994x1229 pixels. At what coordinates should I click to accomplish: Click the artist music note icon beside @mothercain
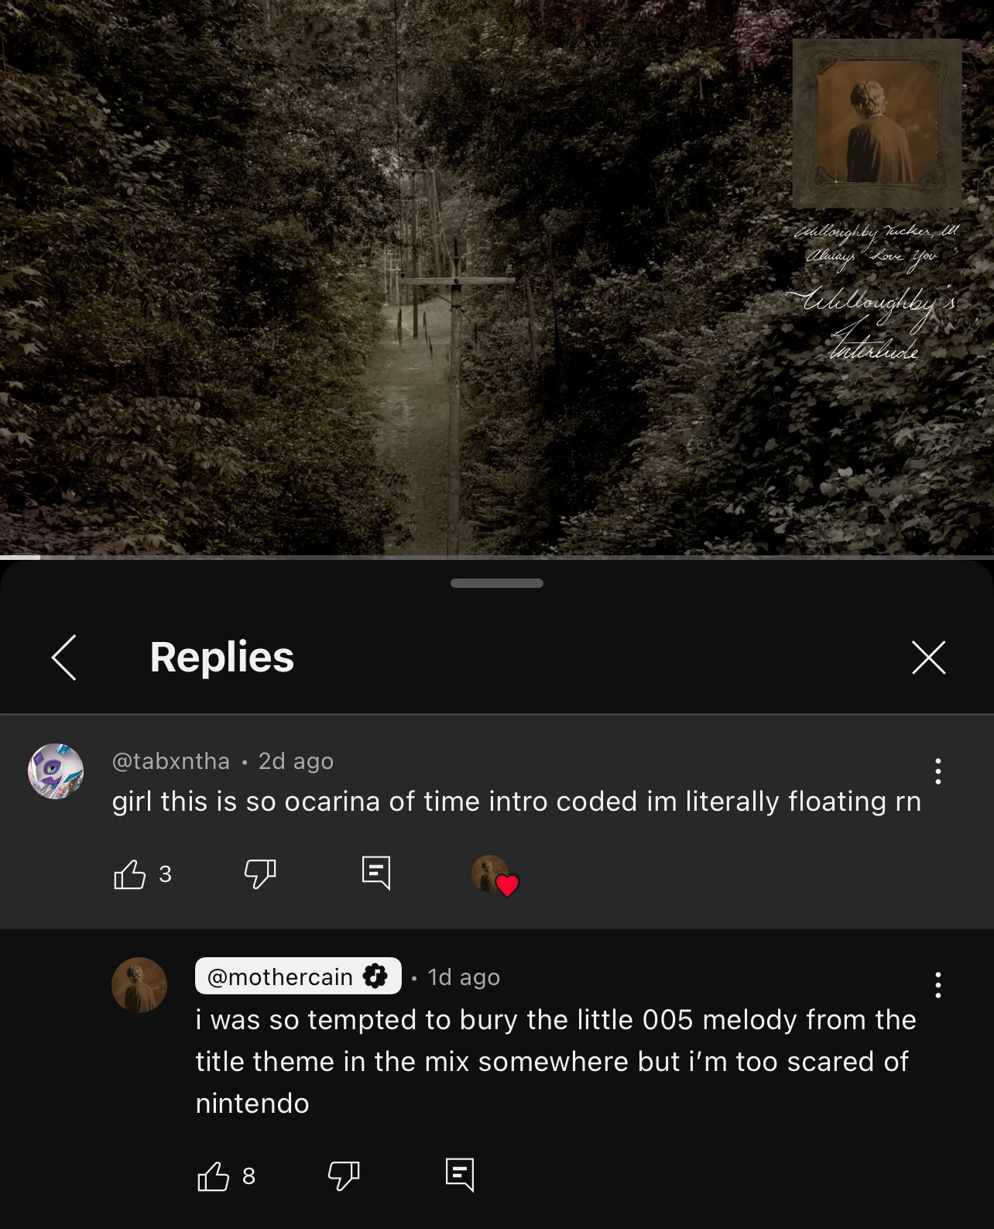(x=375, y=977)
